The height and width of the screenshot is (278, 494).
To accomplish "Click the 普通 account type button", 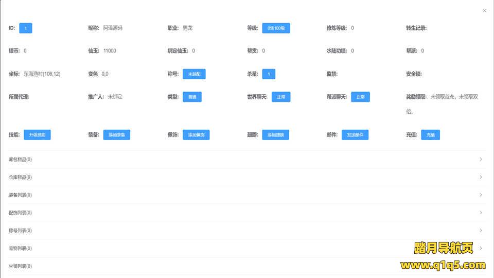I will click(x=192, y=97).
